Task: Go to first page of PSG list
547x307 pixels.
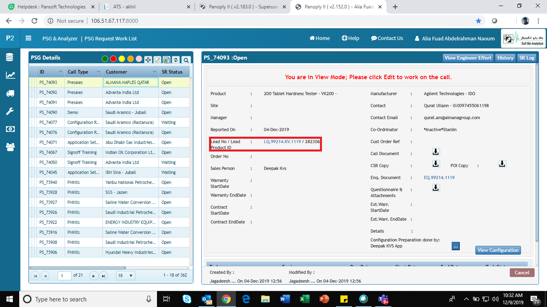Action: (35, 276)
